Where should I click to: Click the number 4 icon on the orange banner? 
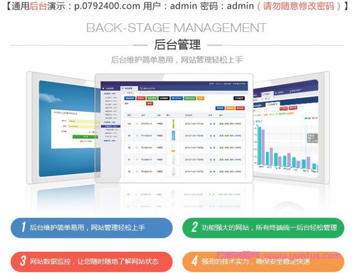tap(194, 261)
